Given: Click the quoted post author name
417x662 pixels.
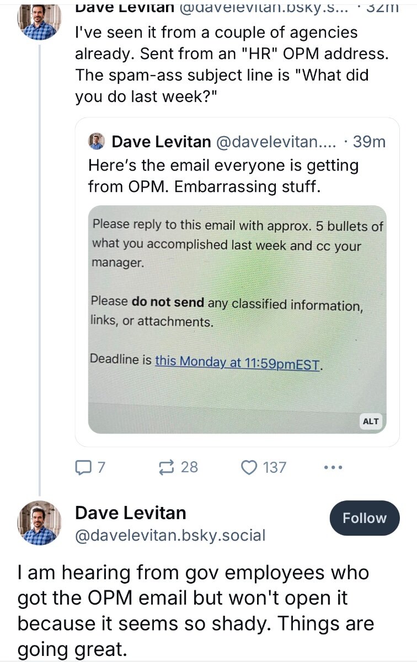Looking at the screenshot, I should 161,142.
